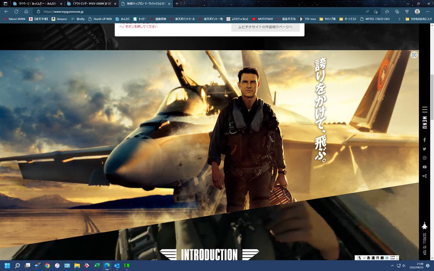Switch to the 'マイページ | あっくんだー' tab
Image resolution: width=434 pixels, height=271 pixels.
(37, 4)
